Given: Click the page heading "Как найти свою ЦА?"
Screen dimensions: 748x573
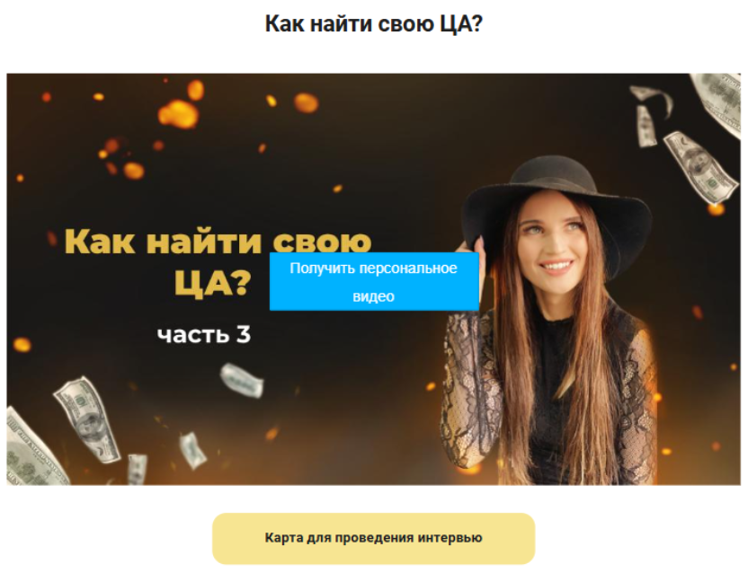Looking at the screenshot, I should click(x=373, y=23).
